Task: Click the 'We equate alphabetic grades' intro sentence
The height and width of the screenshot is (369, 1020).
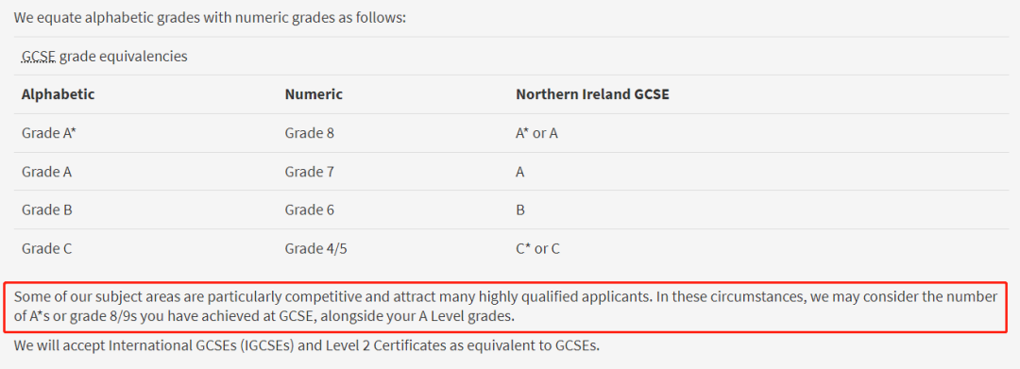Action: tap(210, 17)
